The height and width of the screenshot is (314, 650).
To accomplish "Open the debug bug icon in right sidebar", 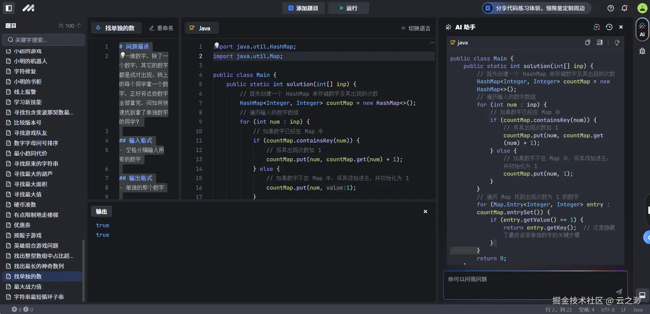I will [642, 51].
